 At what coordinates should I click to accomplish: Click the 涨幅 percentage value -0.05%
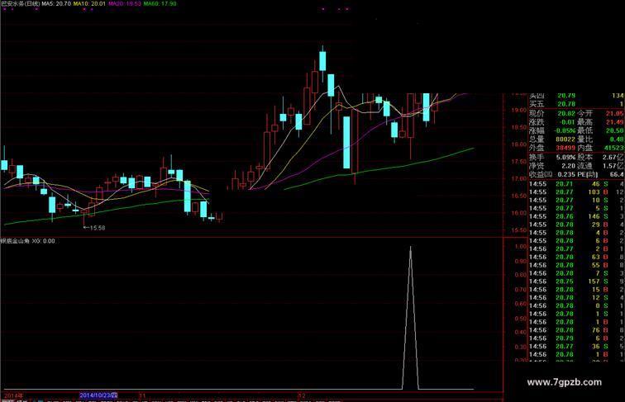point(565,130)
